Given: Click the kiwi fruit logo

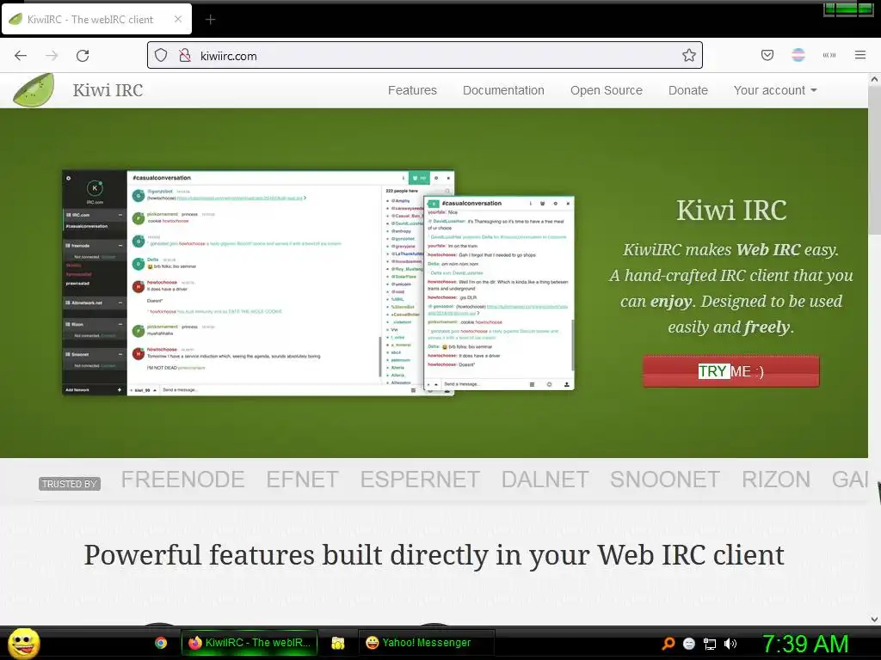Looking at the screenshot, I should [x=34, y=89].
